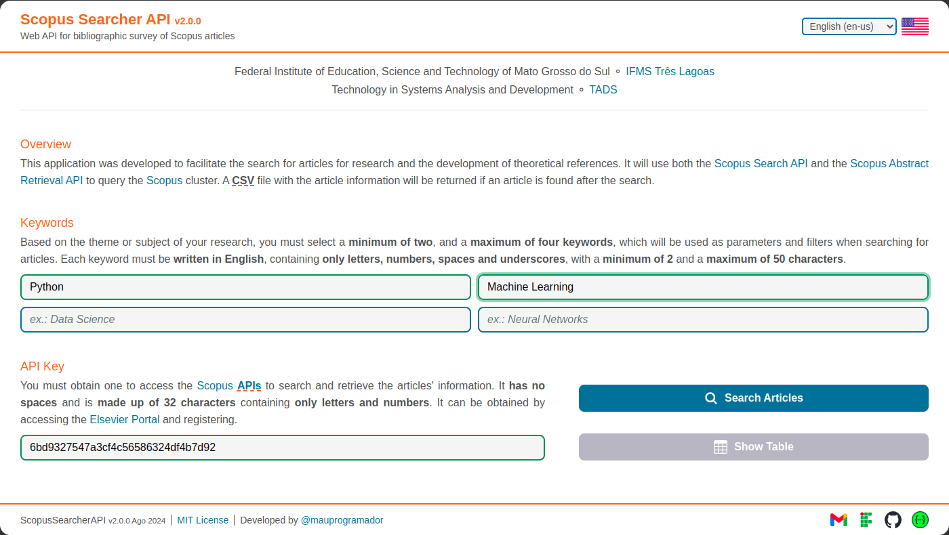Viewport: 949px width, 535px height.
Task: Click the Show Table button
Action: tap(753, 447)
